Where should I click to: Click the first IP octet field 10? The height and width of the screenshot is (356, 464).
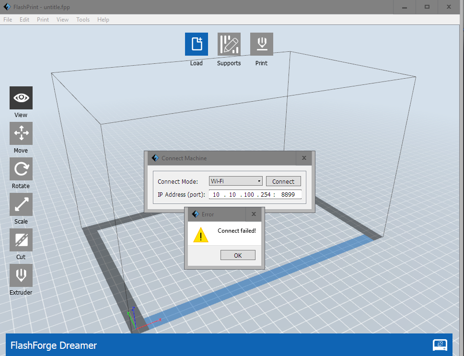pyautogui.click(x=216, y=195)
